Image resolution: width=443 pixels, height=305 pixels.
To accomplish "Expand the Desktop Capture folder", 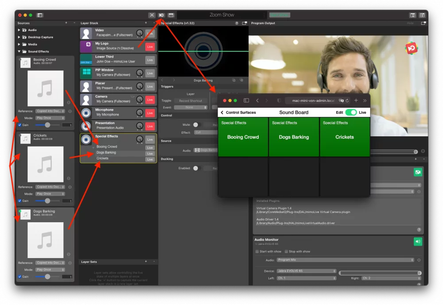I will 19,37.
